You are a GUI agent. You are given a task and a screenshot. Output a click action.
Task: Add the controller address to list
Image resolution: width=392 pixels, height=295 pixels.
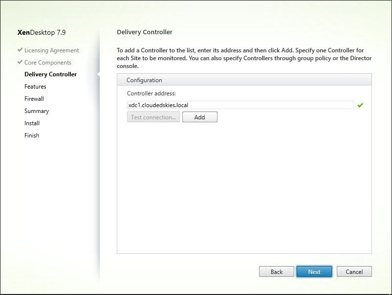[200, 117]
